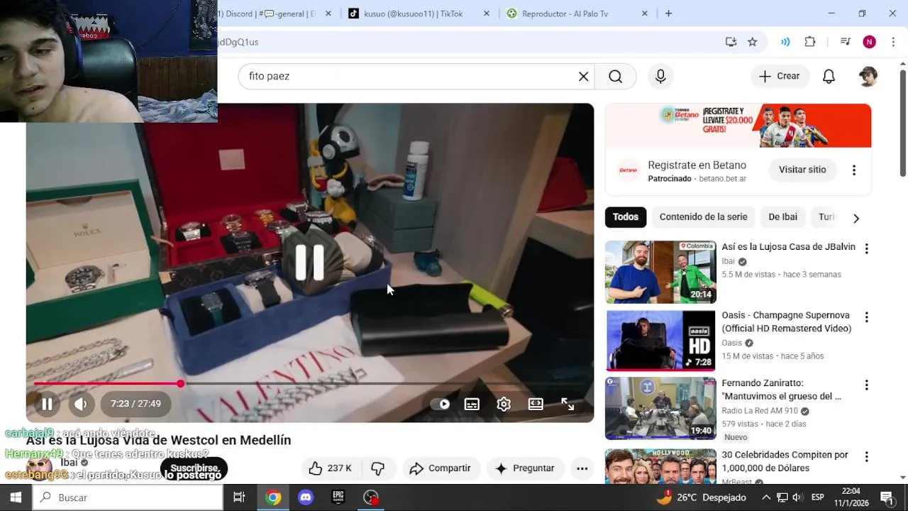Open the Ibai channel name
This screenshot has height=511, width=908.
tap(69, 462)
